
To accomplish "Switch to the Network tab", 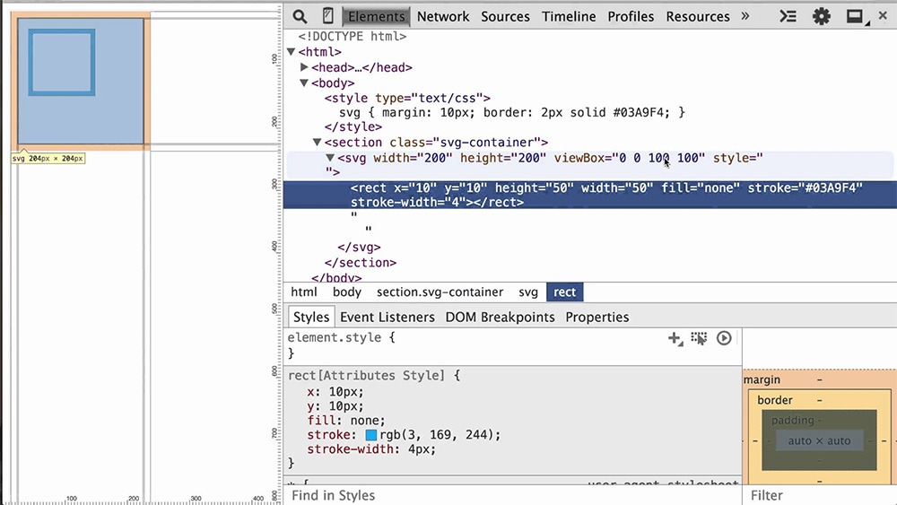I will 443,16.
